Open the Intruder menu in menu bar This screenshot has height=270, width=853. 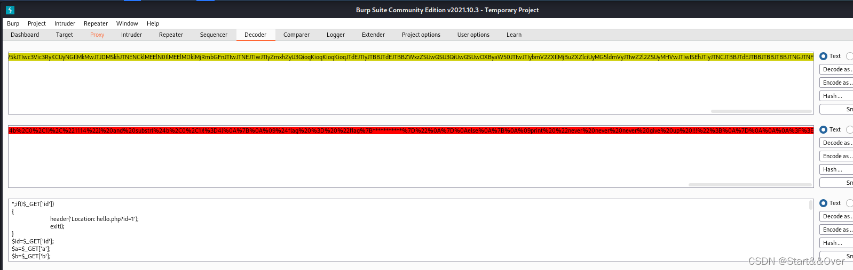click(x=65, y=23)
